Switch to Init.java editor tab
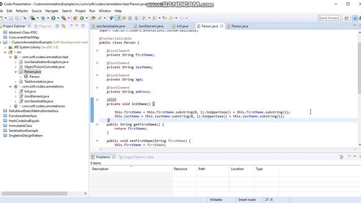Viewport: 361px width, 203px height. click(180, 27)
